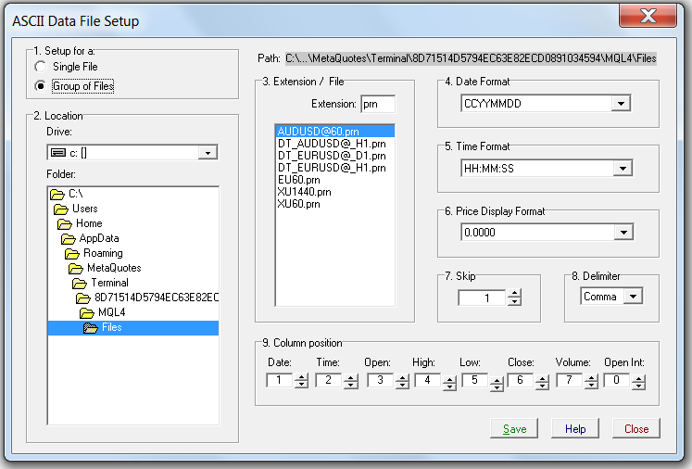Select the highlighted Files folder
Image resolution: width=692 pixels, height=469 pixels.
pos(133,328)
